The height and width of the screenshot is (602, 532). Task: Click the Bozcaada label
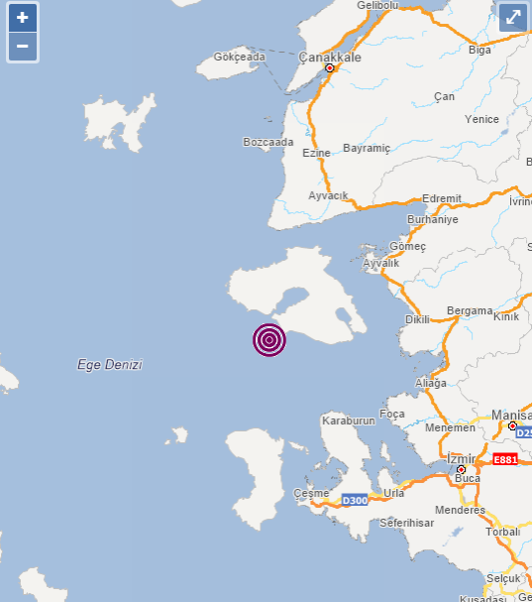coord(268,142)
